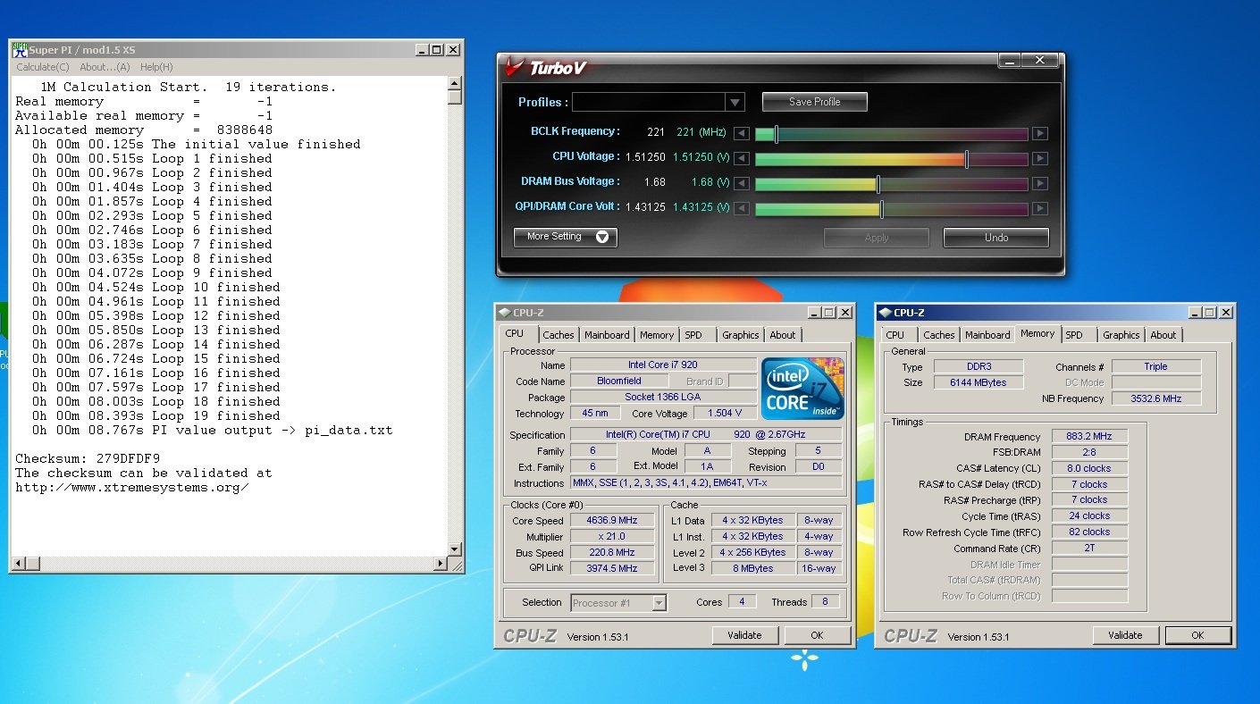Click the DRAM Bus Voltage decrease arrow

coord(741,184)
